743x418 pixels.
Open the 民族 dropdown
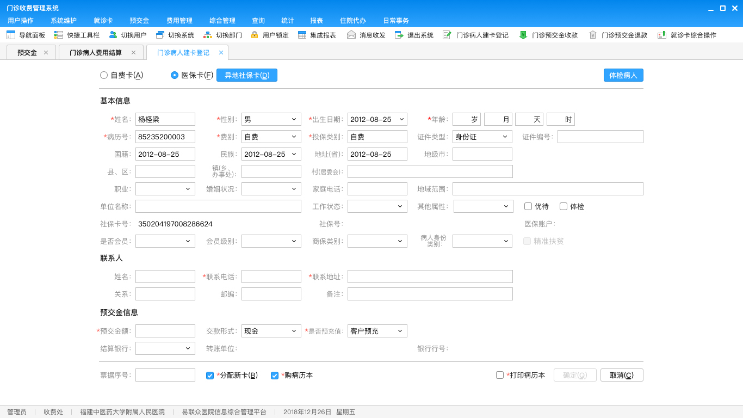click(271, 154)
